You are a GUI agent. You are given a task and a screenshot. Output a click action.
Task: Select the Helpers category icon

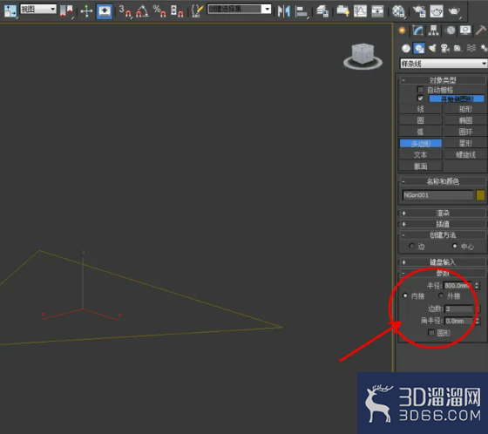457,48
